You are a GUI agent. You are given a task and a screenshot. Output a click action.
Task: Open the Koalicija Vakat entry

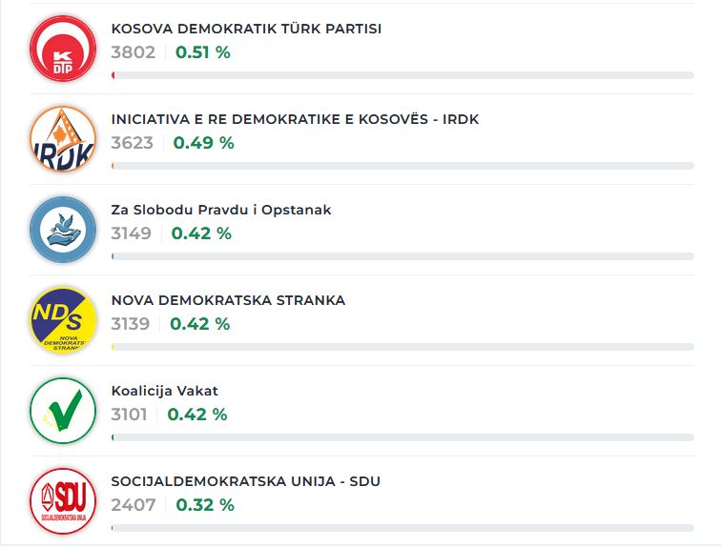pos(165,391)
